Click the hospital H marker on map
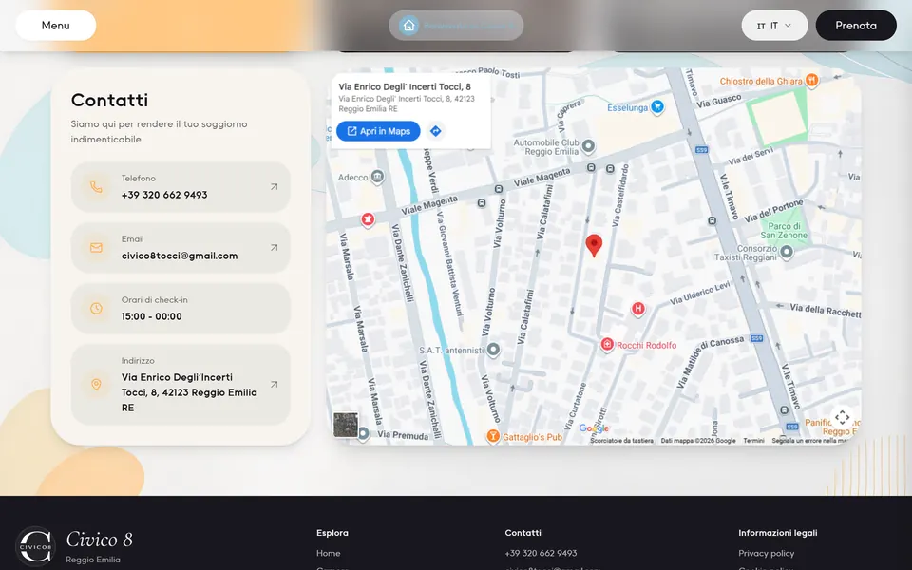Screen dimensions: 912x570 point(638,308)
